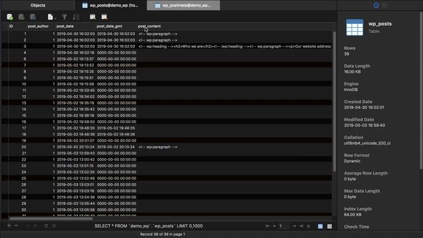Click the Created Date value 2019-04-30 16:02:01

click(x=364, y=107)
